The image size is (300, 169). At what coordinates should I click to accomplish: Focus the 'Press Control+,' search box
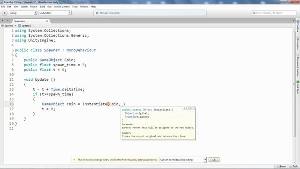click(274, 13)
